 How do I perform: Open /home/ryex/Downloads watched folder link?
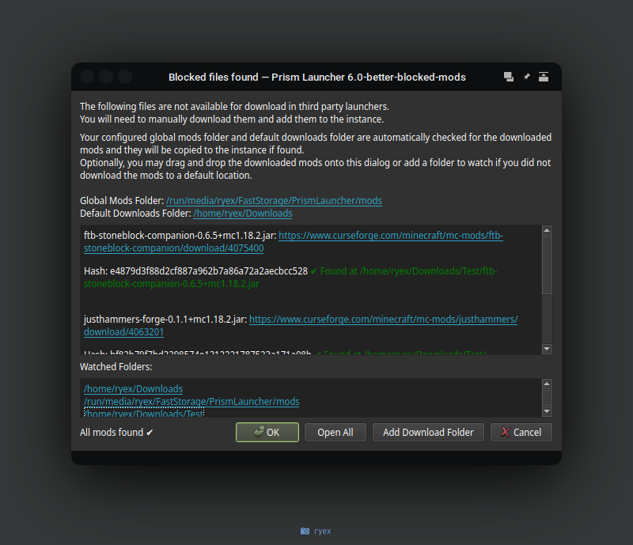(133, 388)
